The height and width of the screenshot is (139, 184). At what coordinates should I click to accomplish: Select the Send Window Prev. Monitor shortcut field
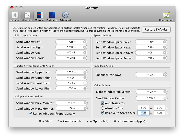point(72,103)
